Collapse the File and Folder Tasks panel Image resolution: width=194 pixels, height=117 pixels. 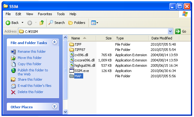pyautogui.click(x=54, y=42)
